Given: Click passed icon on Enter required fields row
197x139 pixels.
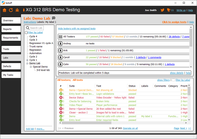Looking at the screenshot, I should point(61,120).
